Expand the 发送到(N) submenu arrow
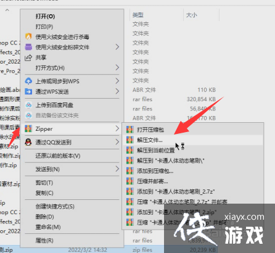Image resolution: width=275 pixels, height=253 pixels. (x=117, y=169)
